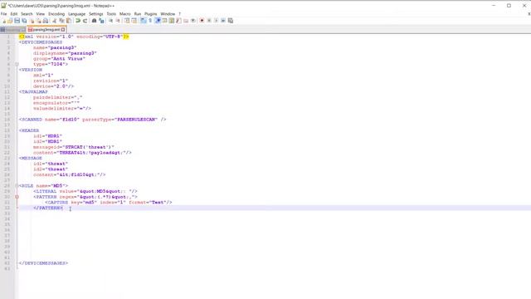Toggle file monitoring eye icon

[193, 21]
